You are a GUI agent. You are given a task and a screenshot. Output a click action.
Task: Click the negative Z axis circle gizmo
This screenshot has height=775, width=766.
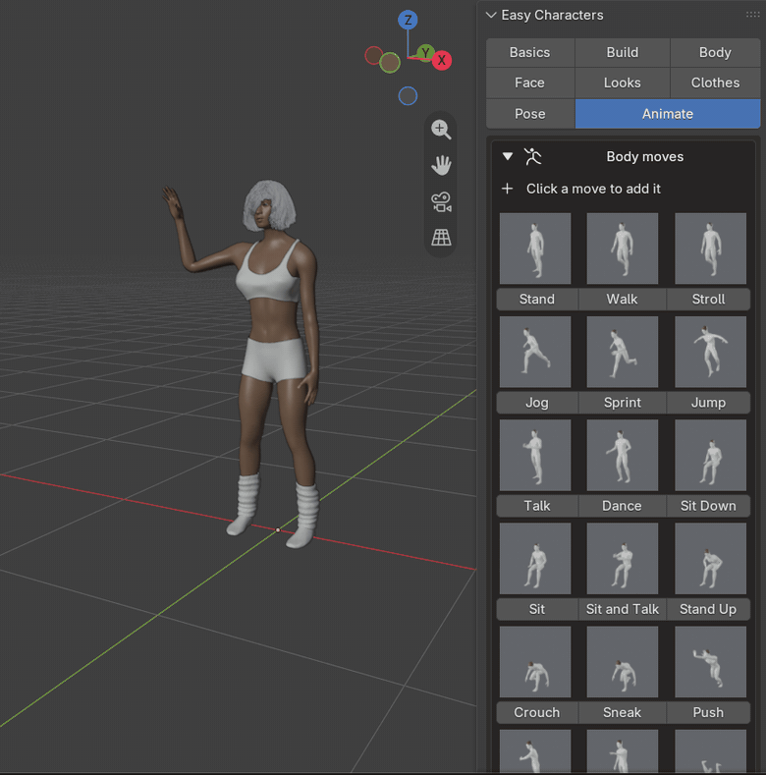pos(408,96)
